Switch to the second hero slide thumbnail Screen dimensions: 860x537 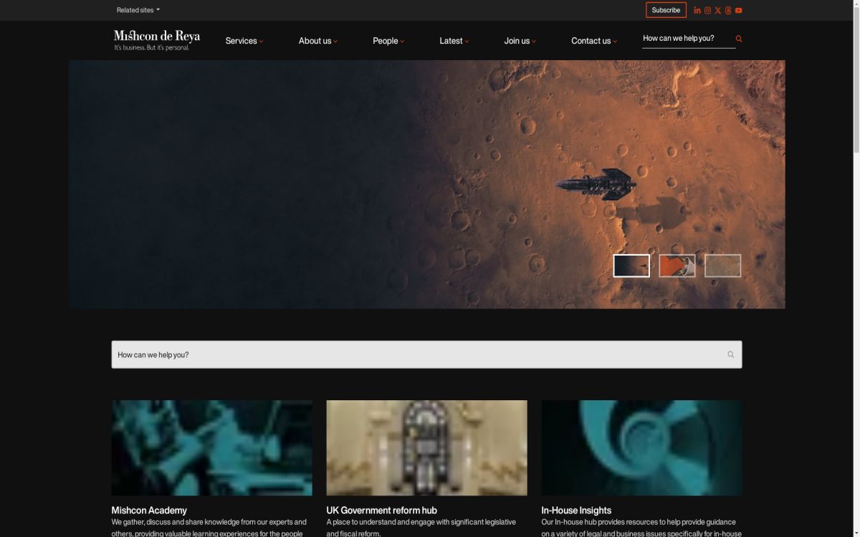point(677,266)
